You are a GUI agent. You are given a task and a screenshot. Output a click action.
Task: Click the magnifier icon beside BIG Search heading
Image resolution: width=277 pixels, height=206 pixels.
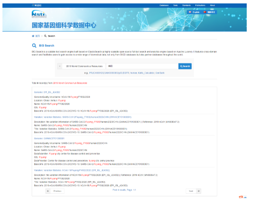[x=34, y=46]
